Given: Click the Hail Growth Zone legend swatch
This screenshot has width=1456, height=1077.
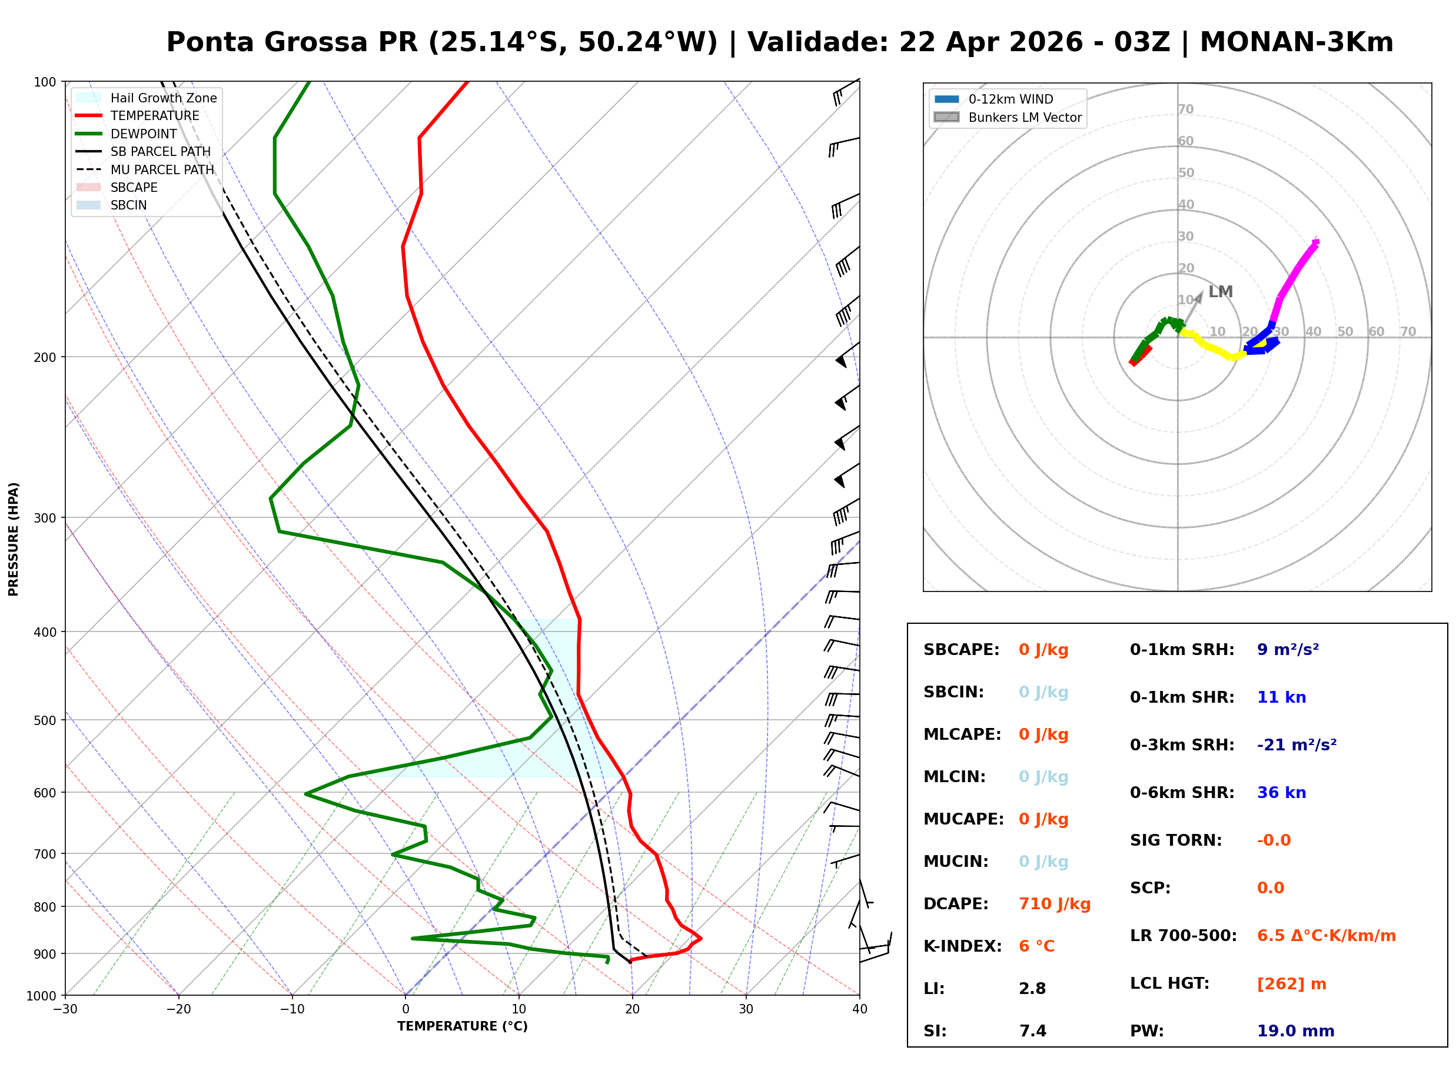Looking at the screenshot, I should (89, 98).
